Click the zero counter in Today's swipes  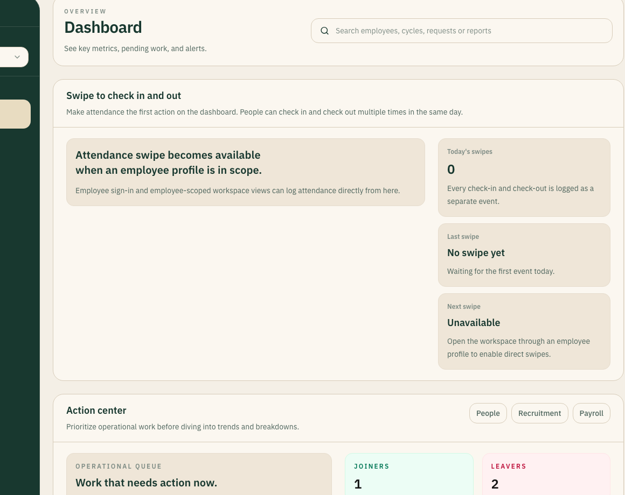click(x=451, y=169)
